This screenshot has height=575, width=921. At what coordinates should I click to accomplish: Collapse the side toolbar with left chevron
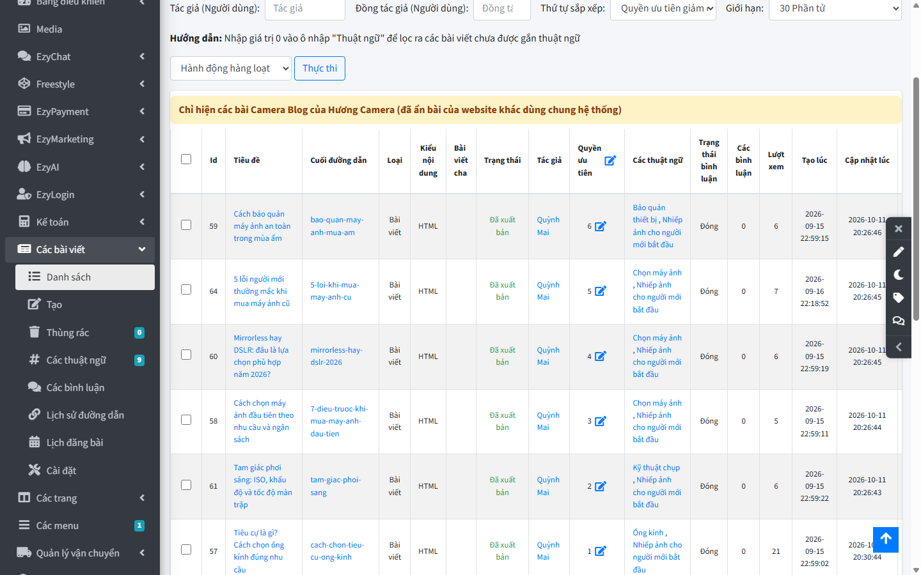tap(899, 347)
